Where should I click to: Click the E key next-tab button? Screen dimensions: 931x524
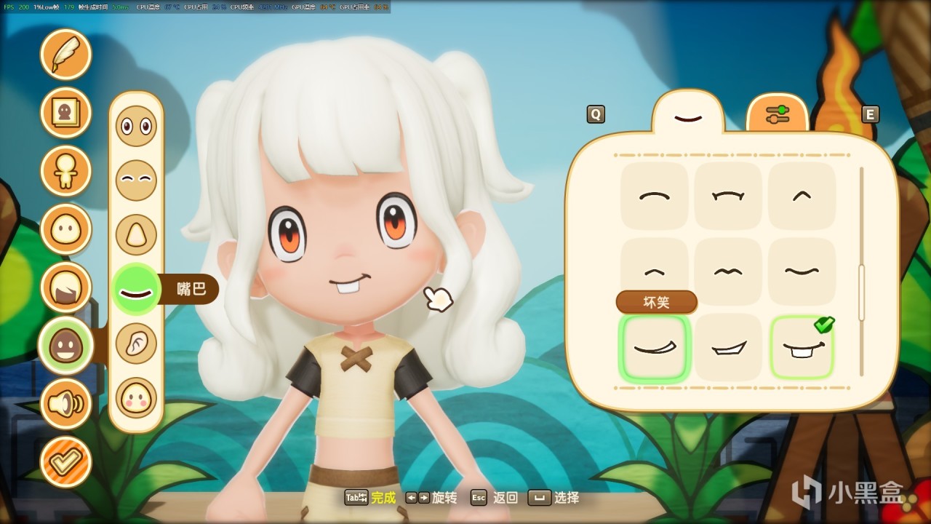pyautogui.click(x=870, y=114)
